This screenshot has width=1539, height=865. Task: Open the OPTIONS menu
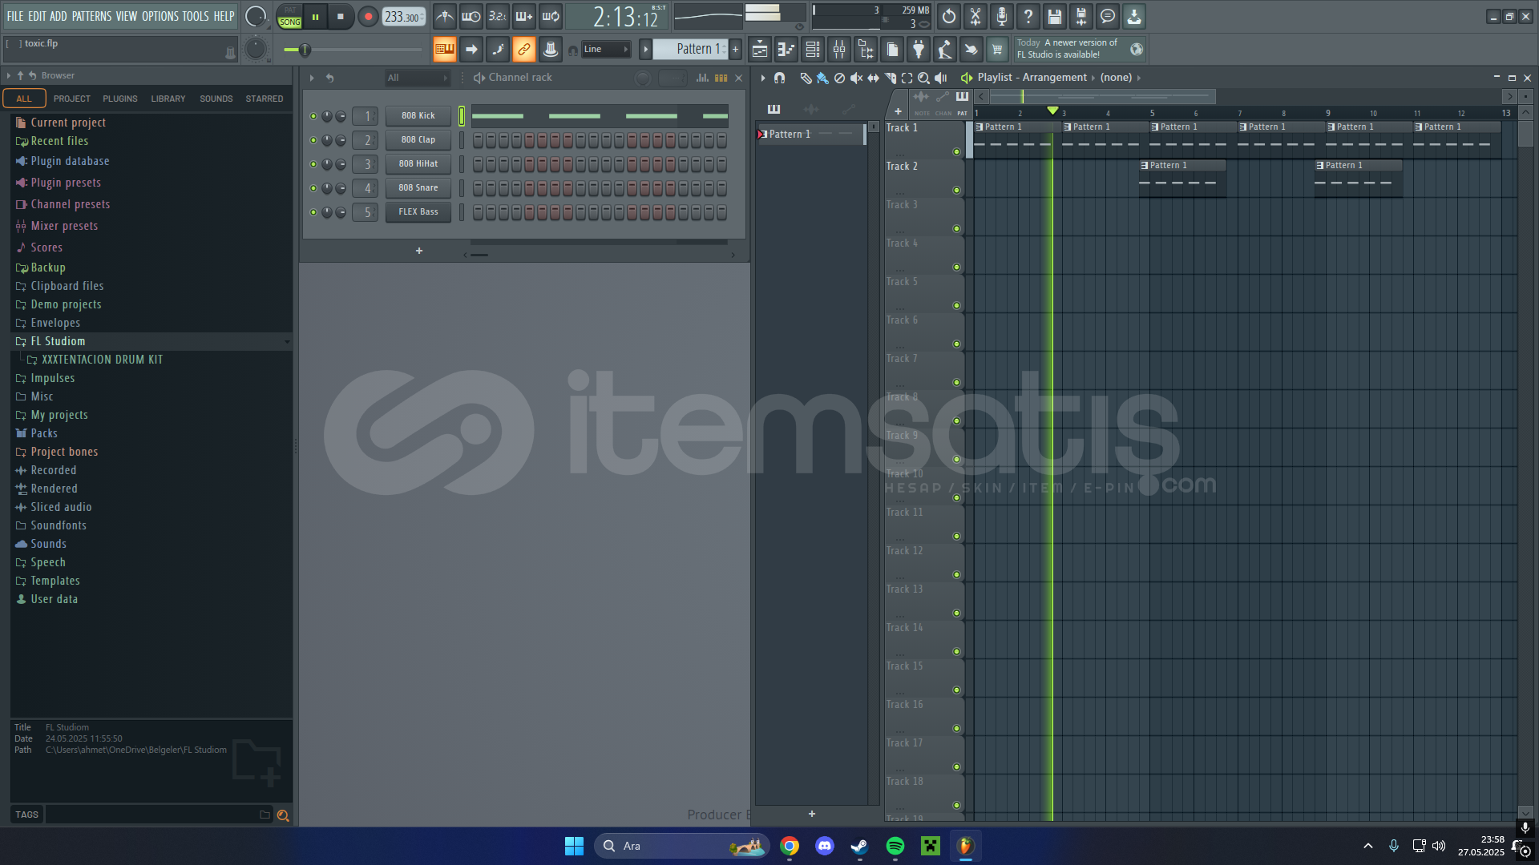click(160, 16)
